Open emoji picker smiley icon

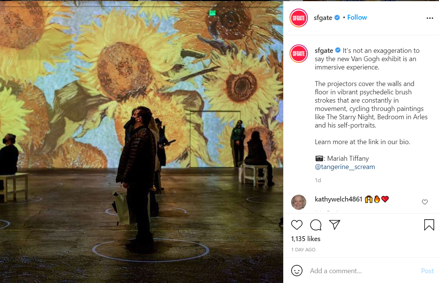pyautogui.click(x=297, y=271)
